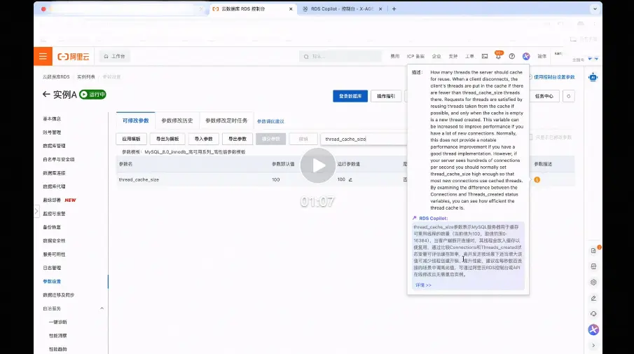Open the Cloud Shell terminal icon

(484, 56)
